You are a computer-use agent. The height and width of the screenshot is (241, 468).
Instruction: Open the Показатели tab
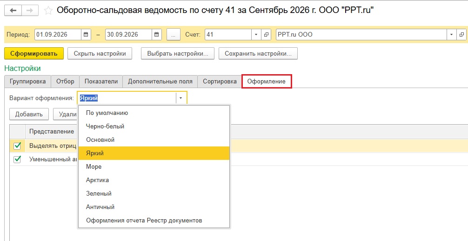pyautogui.click(x=101, y=81)
